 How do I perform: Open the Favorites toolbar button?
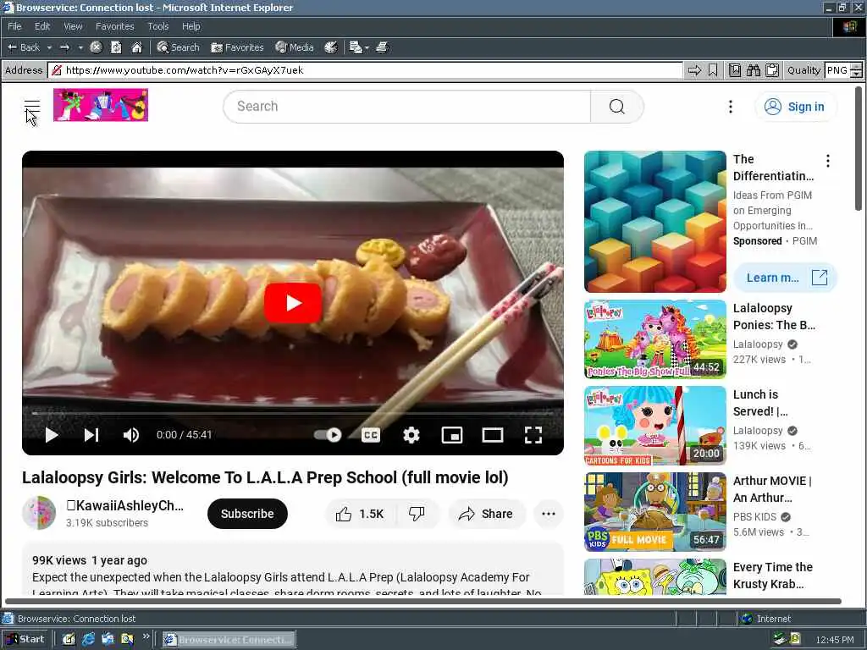[237, 47]
